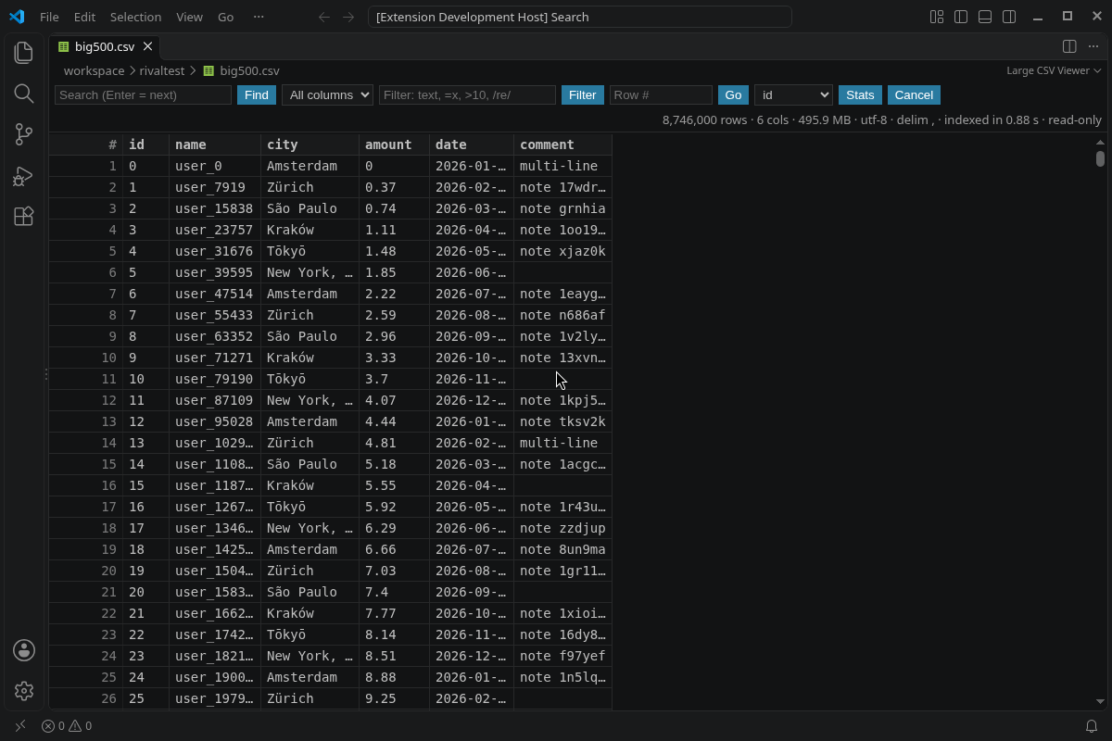Click the amount column header

click(x=395, y=144)
